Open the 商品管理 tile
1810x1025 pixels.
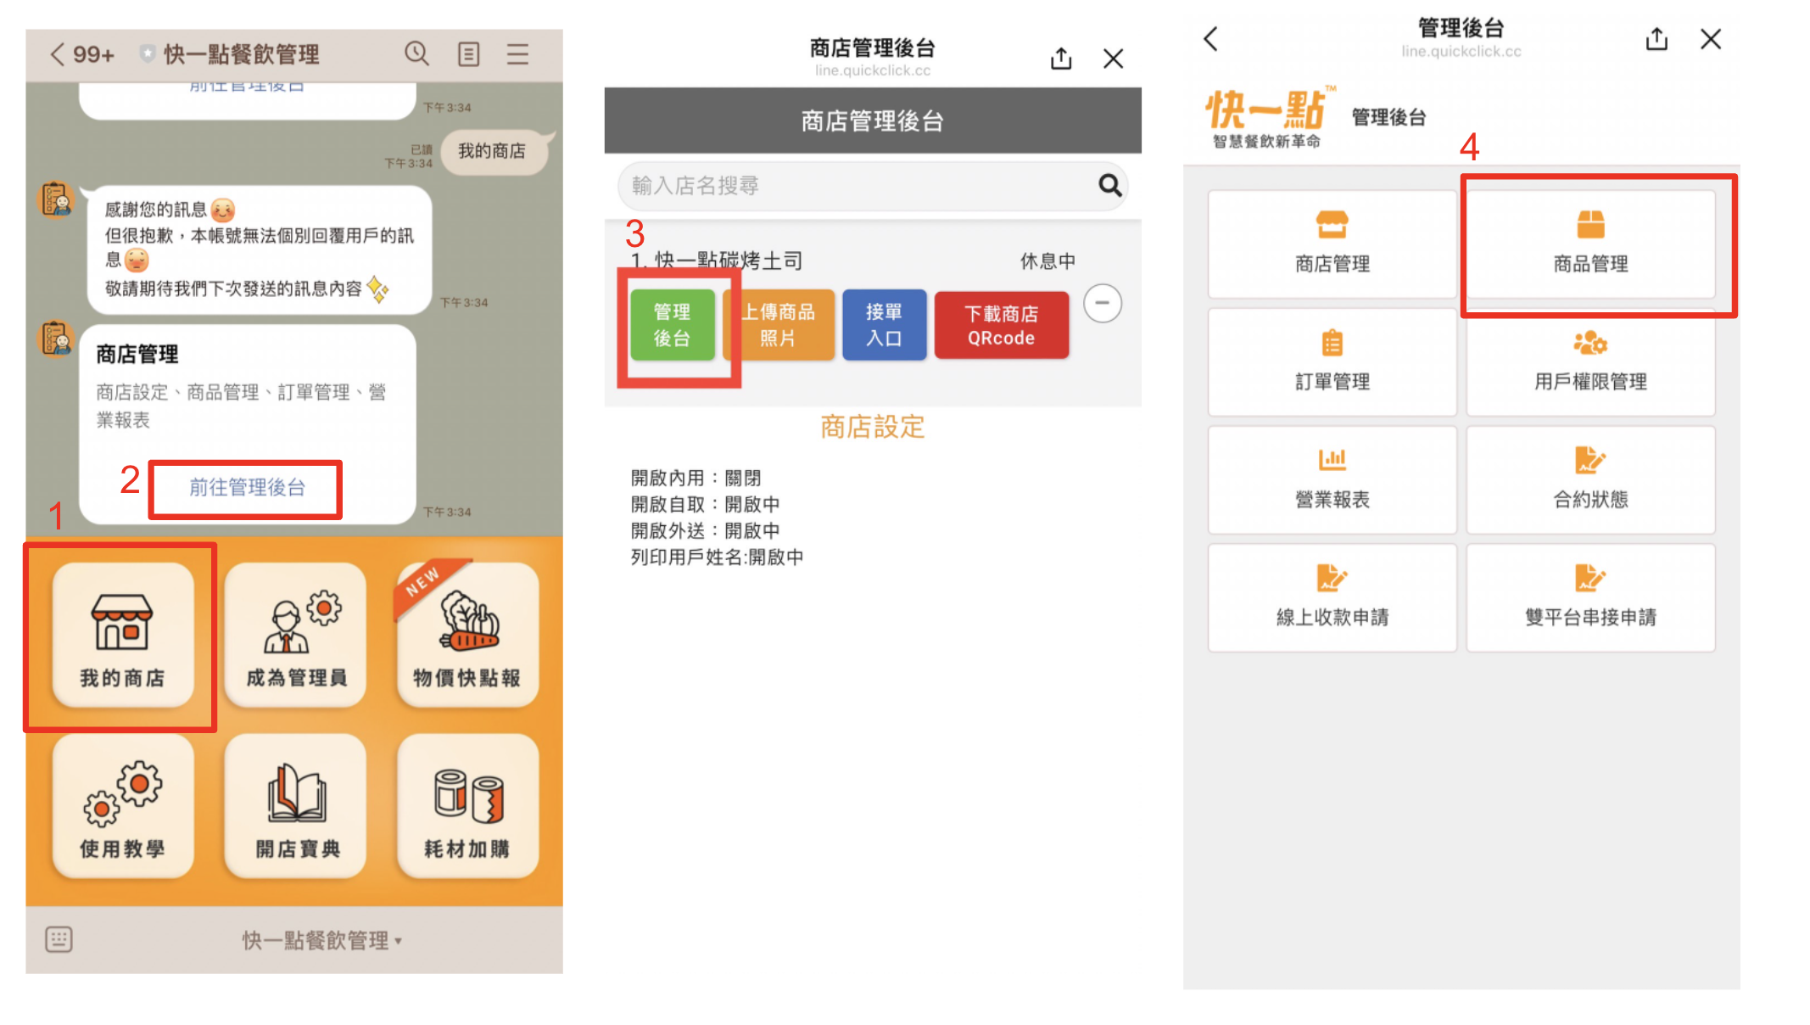point(1590,244)
